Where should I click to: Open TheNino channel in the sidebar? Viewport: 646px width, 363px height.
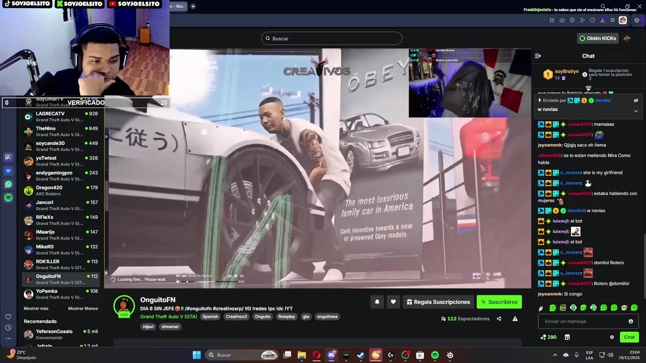click(61, 131)
